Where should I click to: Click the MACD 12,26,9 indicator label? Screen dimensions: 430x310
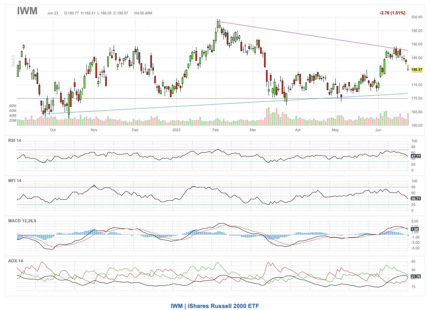(x=22, y=221)
